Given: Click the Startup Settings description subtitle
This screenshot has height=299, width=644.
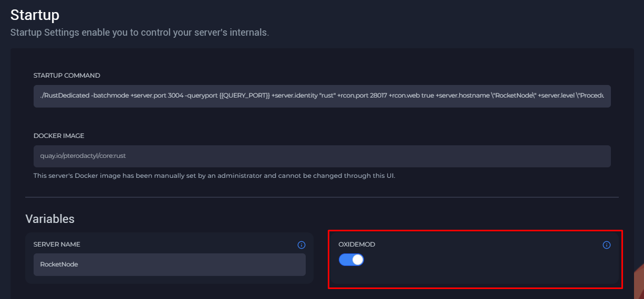Looking at the screenshot, I should (x=140, y=33).
